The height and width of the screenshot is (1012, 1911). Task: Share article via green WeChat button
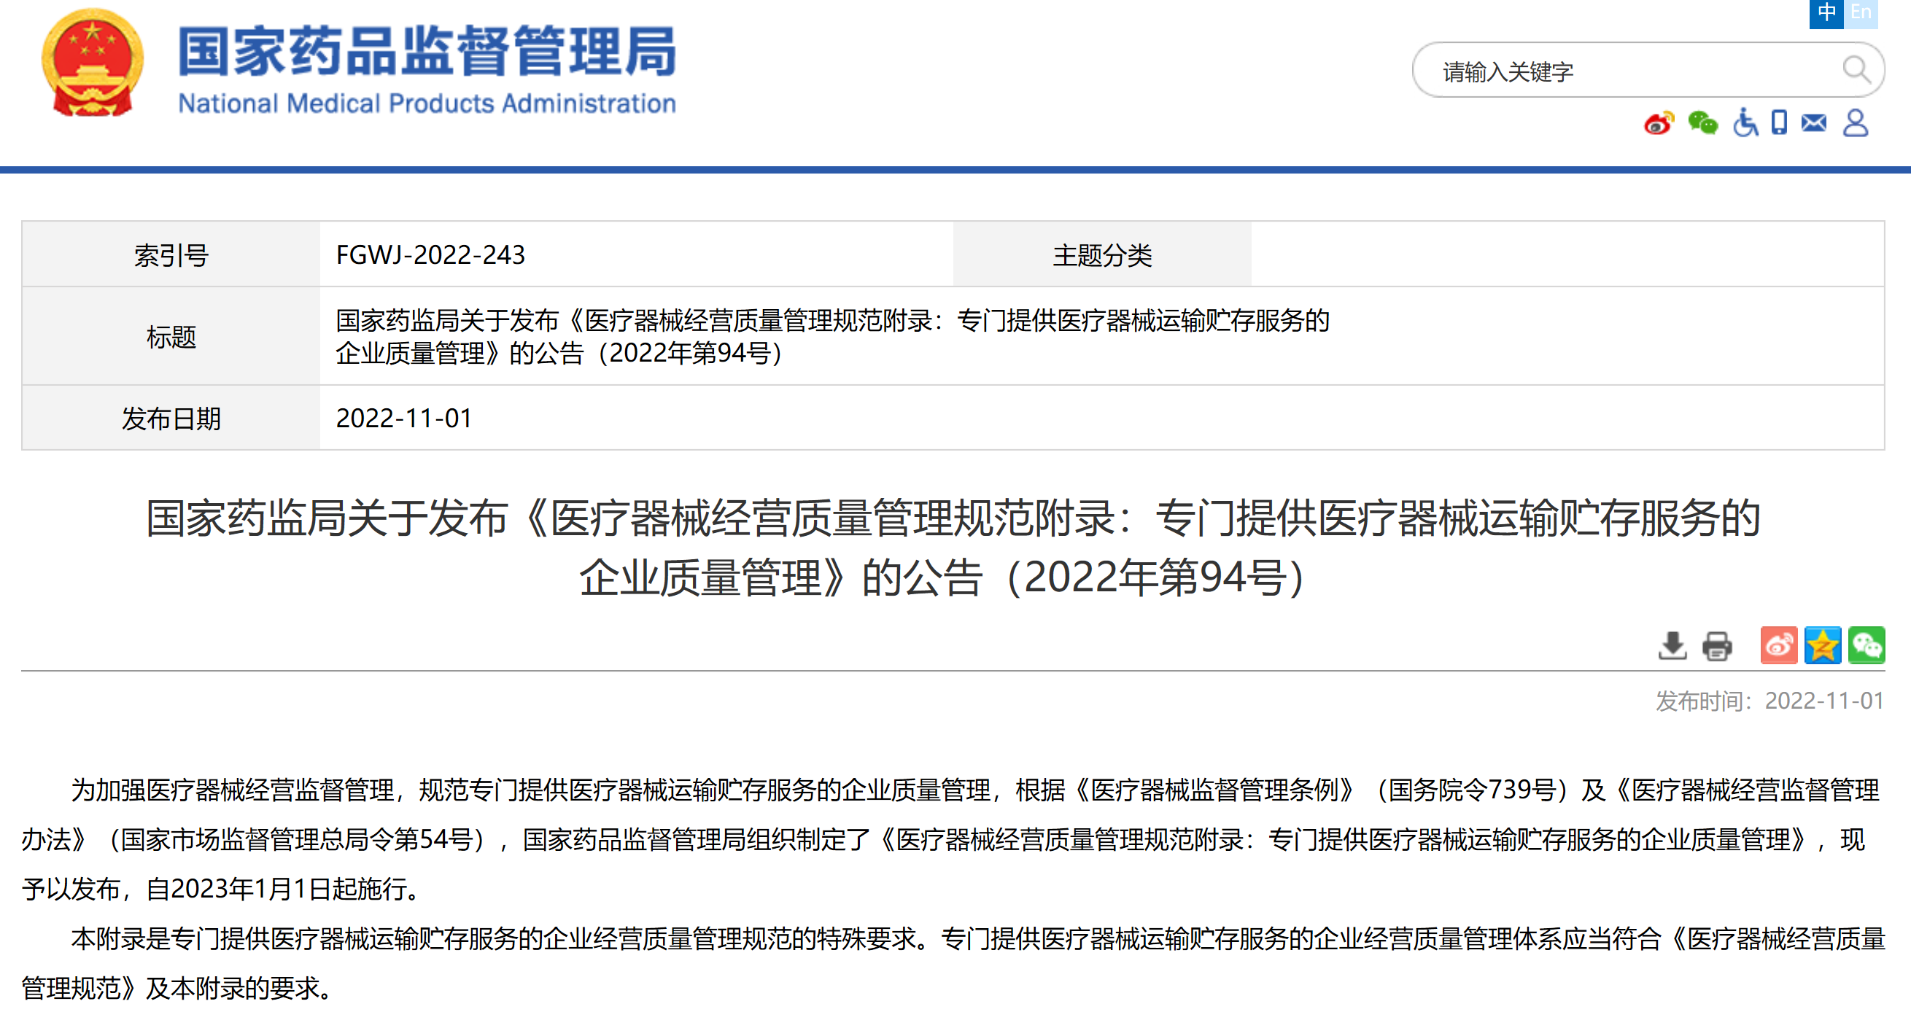[x=1867, y=646]
